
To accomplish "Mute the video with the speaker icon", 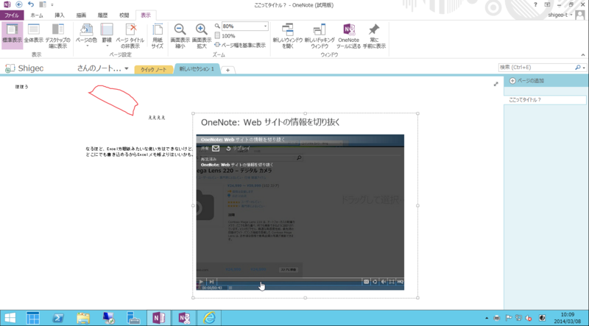I will [384, 282].
